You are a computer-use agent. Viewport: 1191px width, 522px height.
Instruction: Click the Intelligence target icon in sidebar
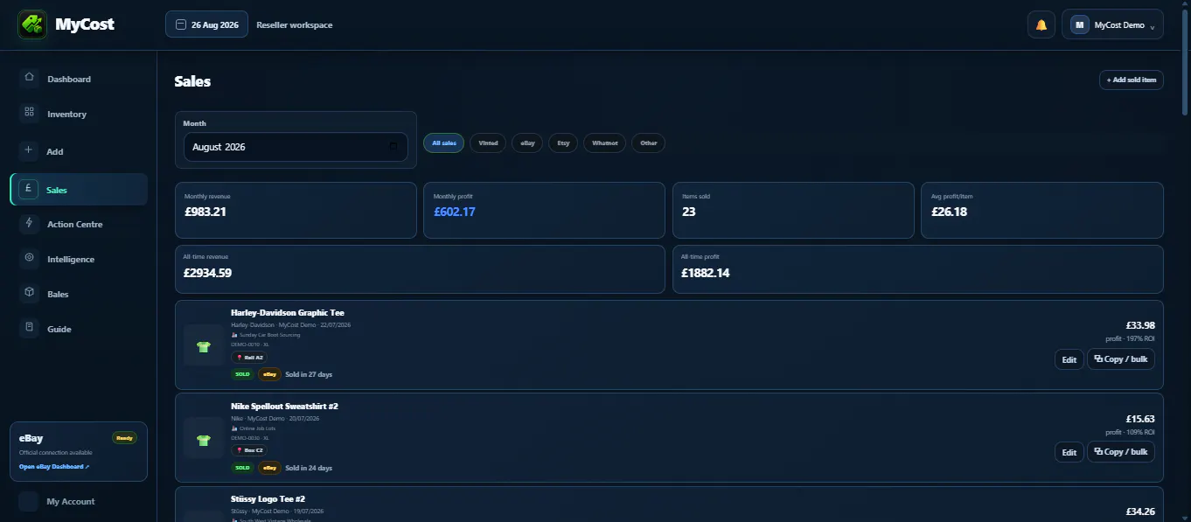click(x=29, y=259)
